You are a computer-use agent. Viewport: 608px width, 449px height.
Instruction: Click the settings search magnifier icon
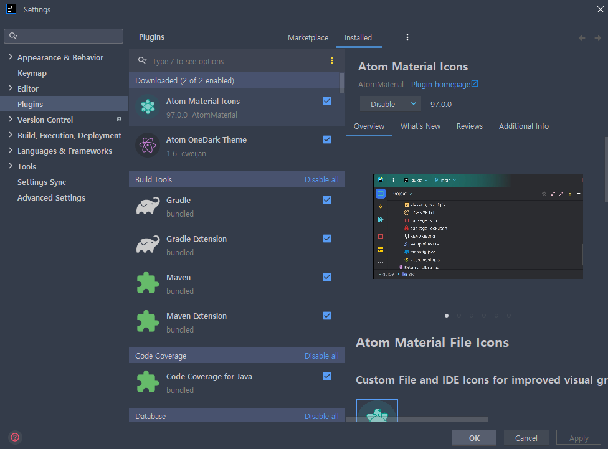pos(13,35)
